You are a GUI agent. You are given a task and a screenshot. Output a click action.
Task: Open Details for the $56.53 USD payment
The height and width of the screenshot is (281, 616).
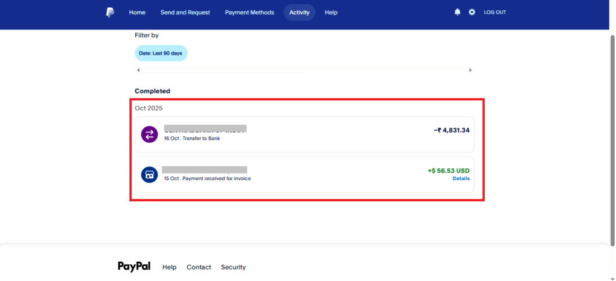(461, 178)
